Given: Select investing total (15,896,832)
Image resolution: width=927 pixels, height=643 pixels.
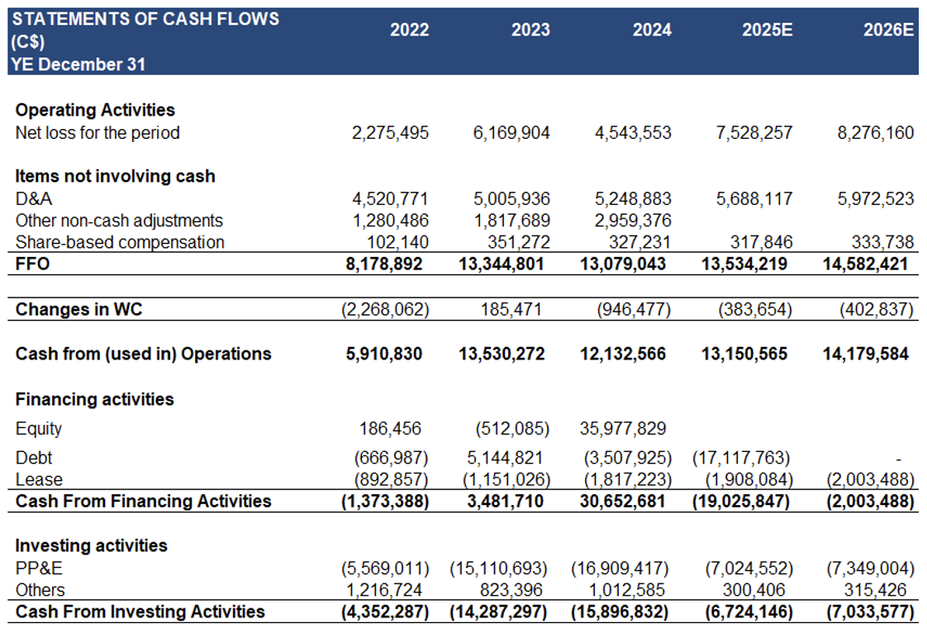Looking at the screenshot, I should click(x=620, y=612).
